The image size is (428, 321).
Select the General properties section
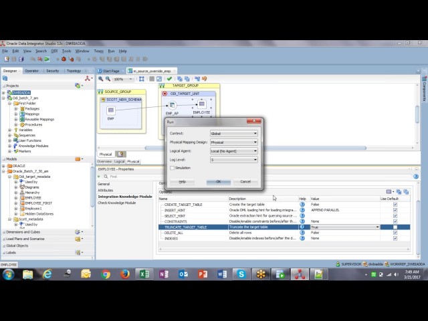point(104,184)
